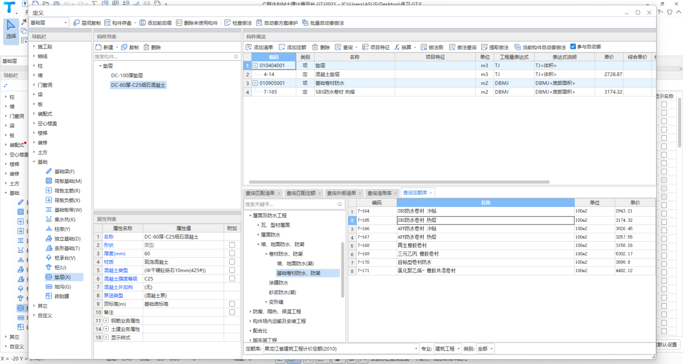Click the 搜索关键字 search field
Image resolution: width=683 pixels, height=364 pixels.
pyautogui.click(x=294, y=204)
